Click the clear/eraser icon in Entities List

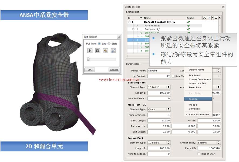(x=205, y=18)
